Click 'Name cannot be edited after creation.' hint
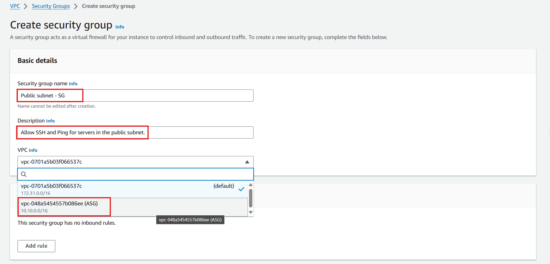This screenshot has width=550, height=264. coord(57,106)
